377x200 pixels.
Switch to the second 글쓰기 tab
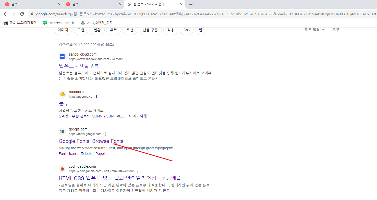tap(93, 4)
